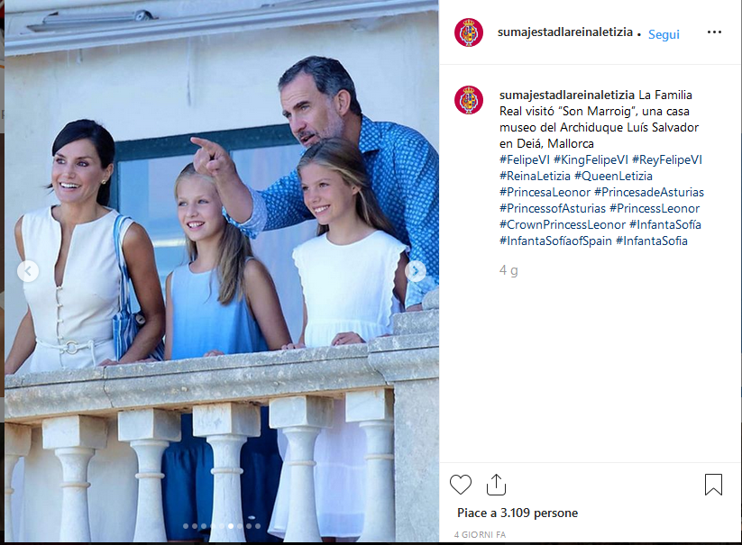Open username link in caption
The height and width of the screenshot is (545, 742).
click(567, 95)
